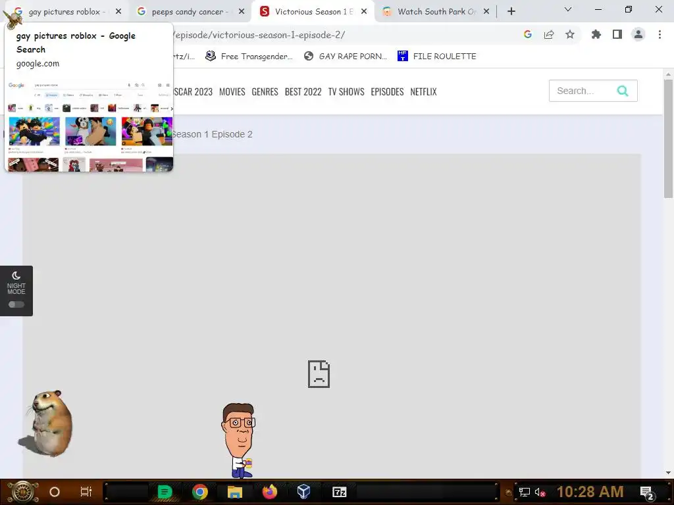Click the scrollbar down arrow

pos(668,473)
